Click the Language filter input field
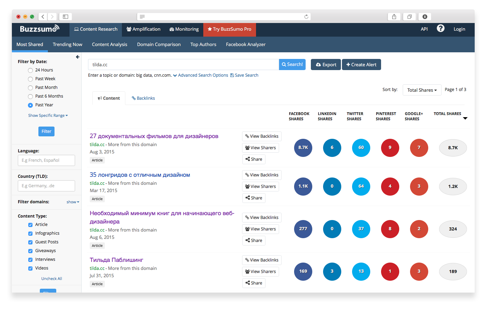 [x=46, y=160]
